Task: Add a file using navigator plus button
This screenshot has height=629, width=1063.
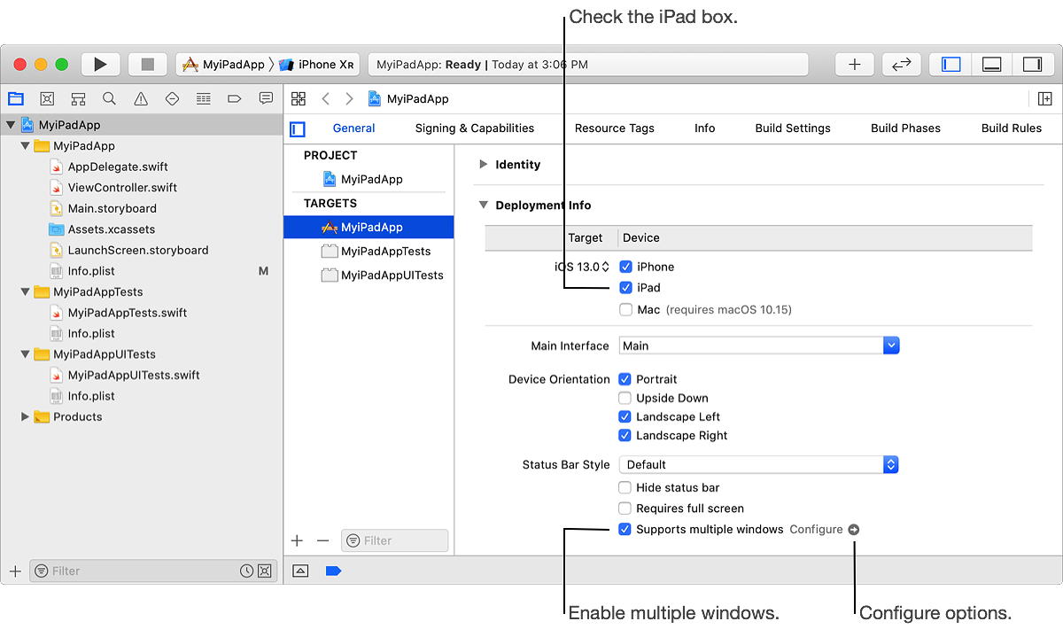Action: (15, 571)
